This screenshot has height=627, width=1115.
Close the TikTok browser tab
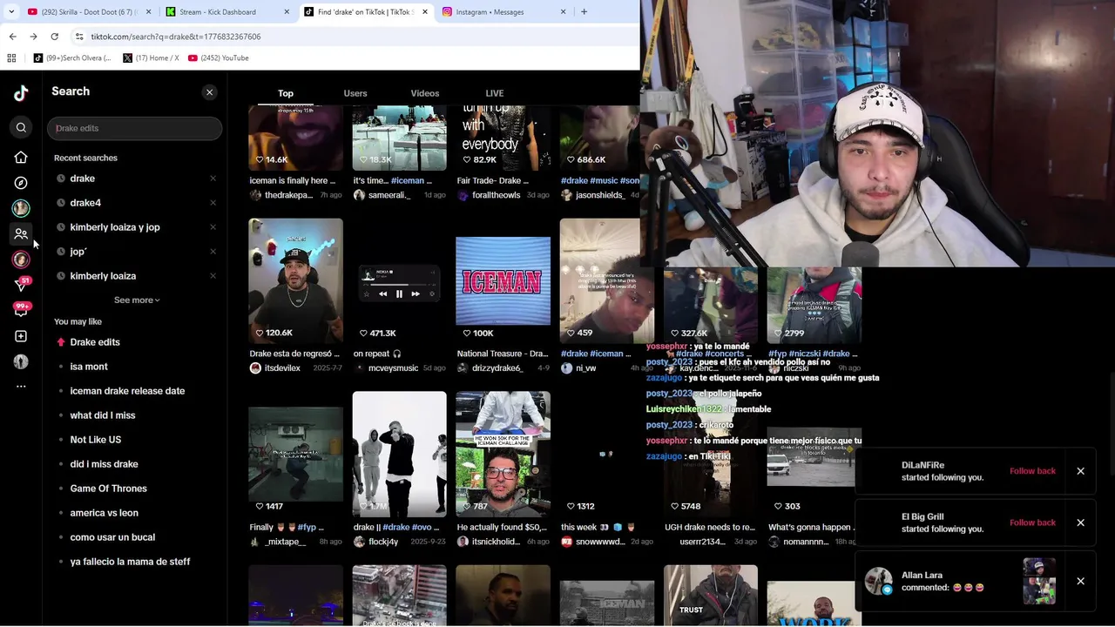pyautogui.click(x=425, y=12)
